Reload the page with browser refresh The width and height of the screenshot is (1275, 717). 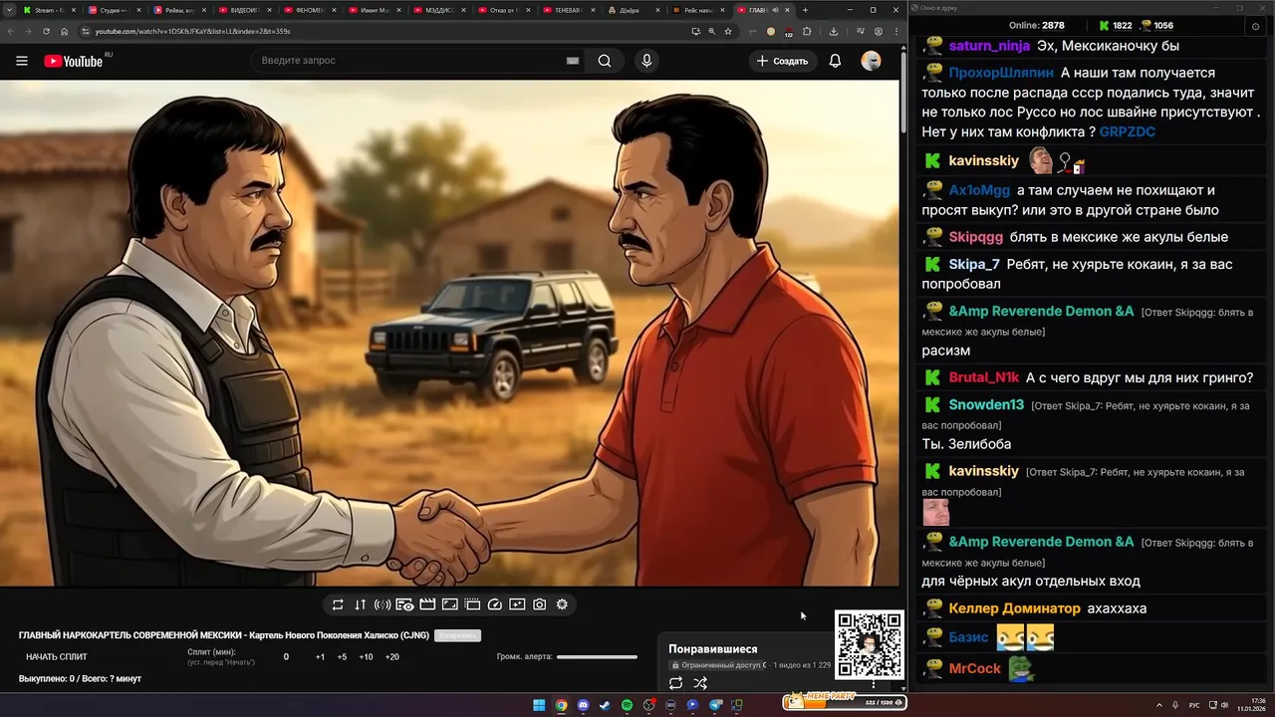[47, 31]
